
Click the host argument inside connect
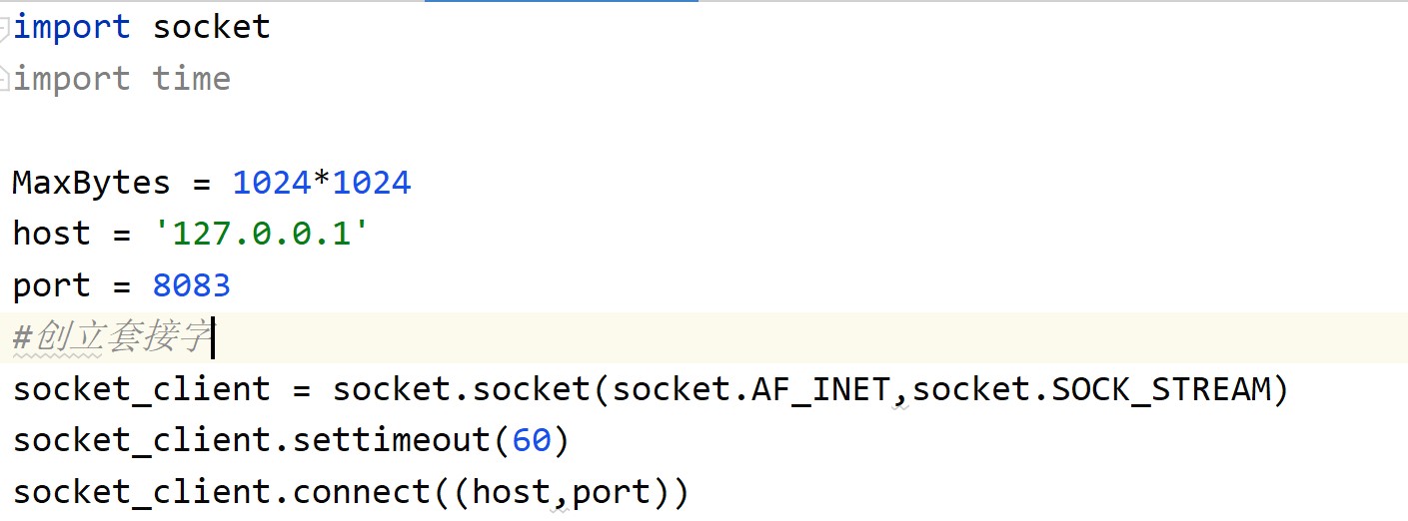(x=511, y=493)
